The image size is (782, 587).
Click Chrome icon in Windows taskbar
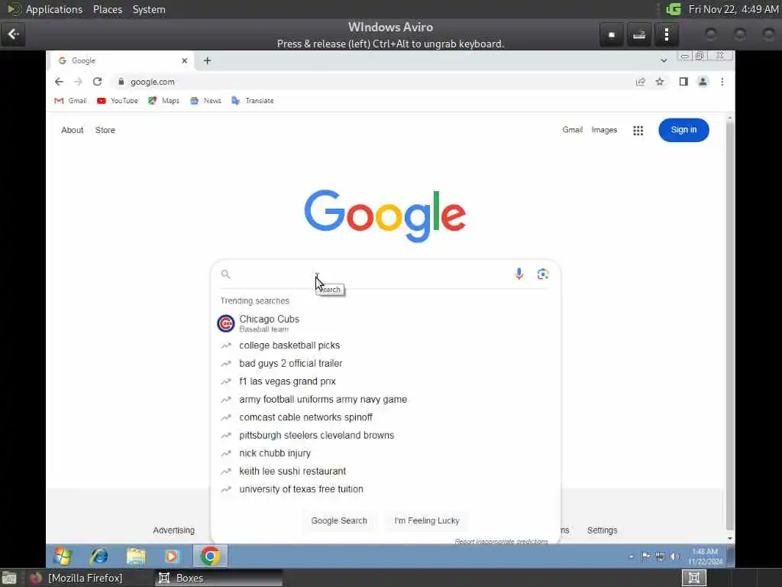click(x=210, y=556)
